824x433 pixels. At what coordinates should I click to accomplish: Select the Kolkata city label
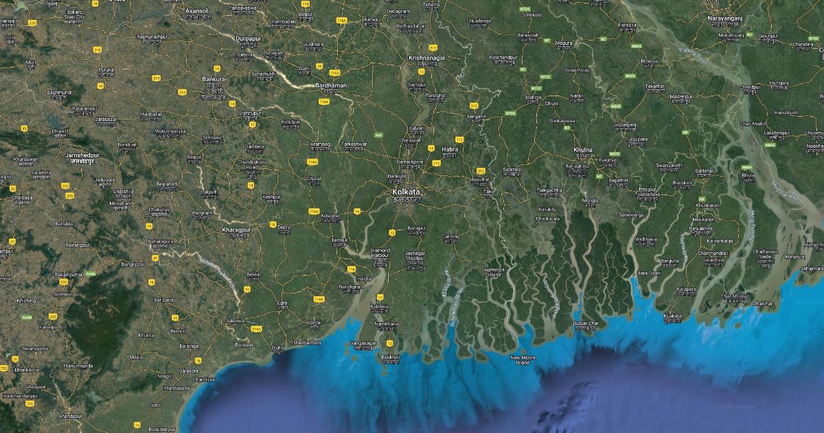405,191
